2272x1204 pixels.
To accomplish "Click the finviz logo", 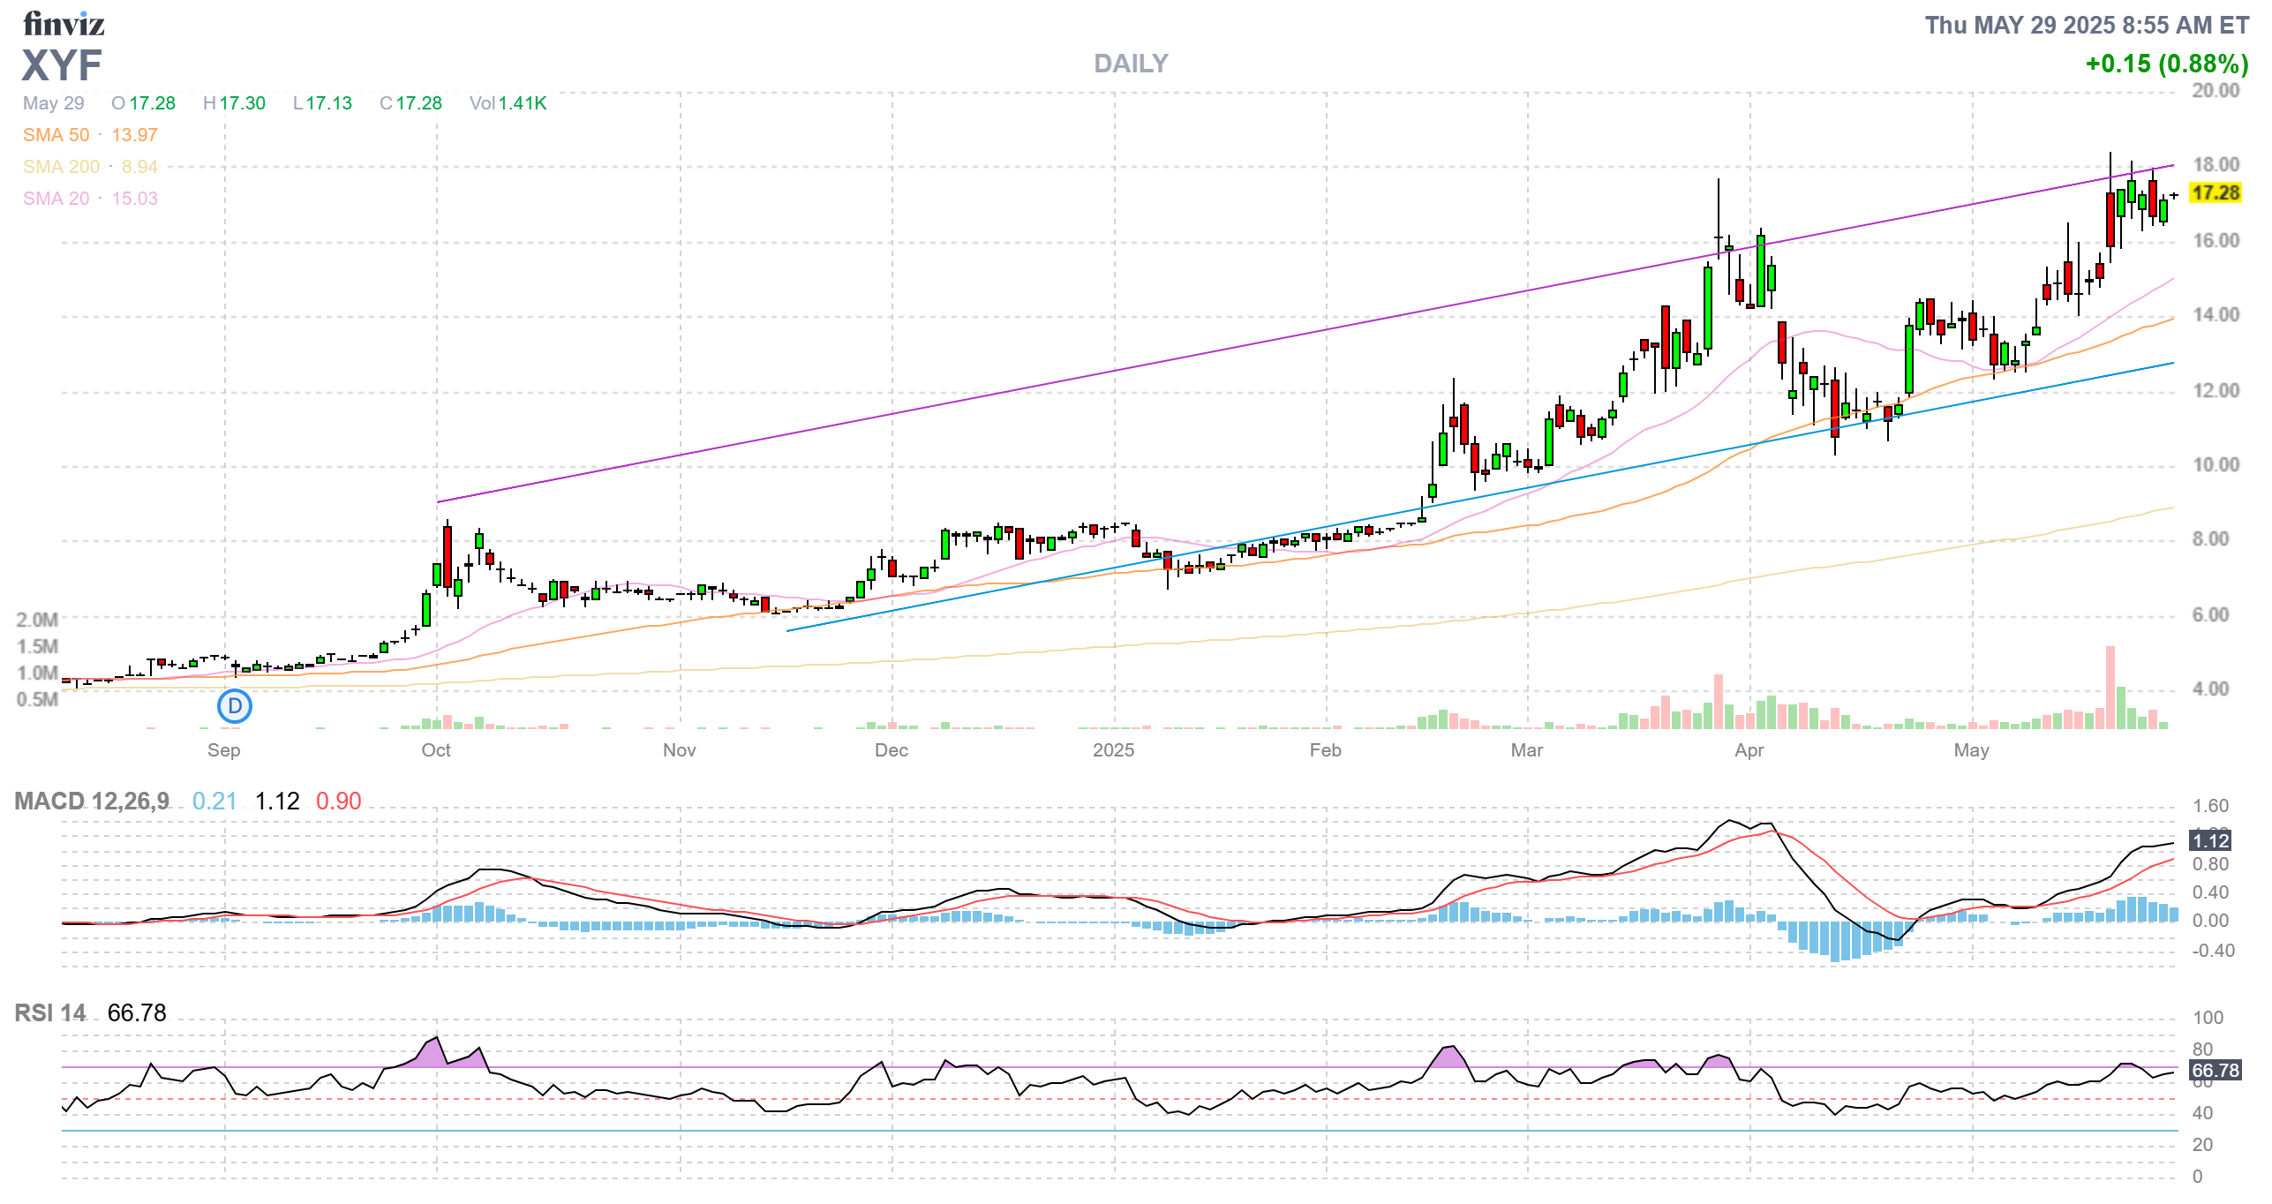I will pos(64,24).
